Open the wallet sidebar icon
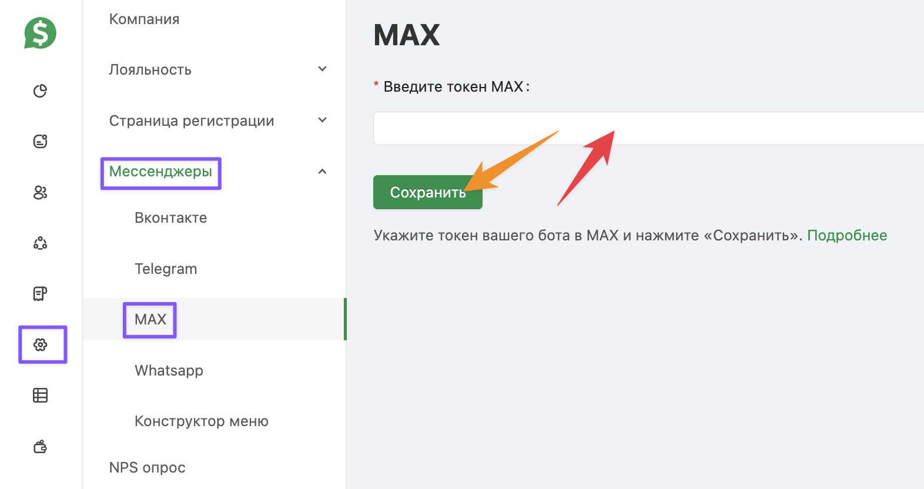Viewport: 924px width, 489px height. pyautogui.click(x=40, y=447)
